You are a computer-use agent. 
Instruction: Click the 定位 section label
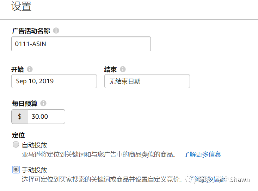[x=18, y=135]
